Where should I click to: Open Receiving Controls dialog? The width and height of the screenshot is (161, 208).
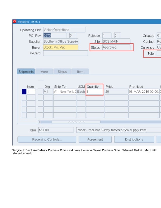[x=47, y=140]
